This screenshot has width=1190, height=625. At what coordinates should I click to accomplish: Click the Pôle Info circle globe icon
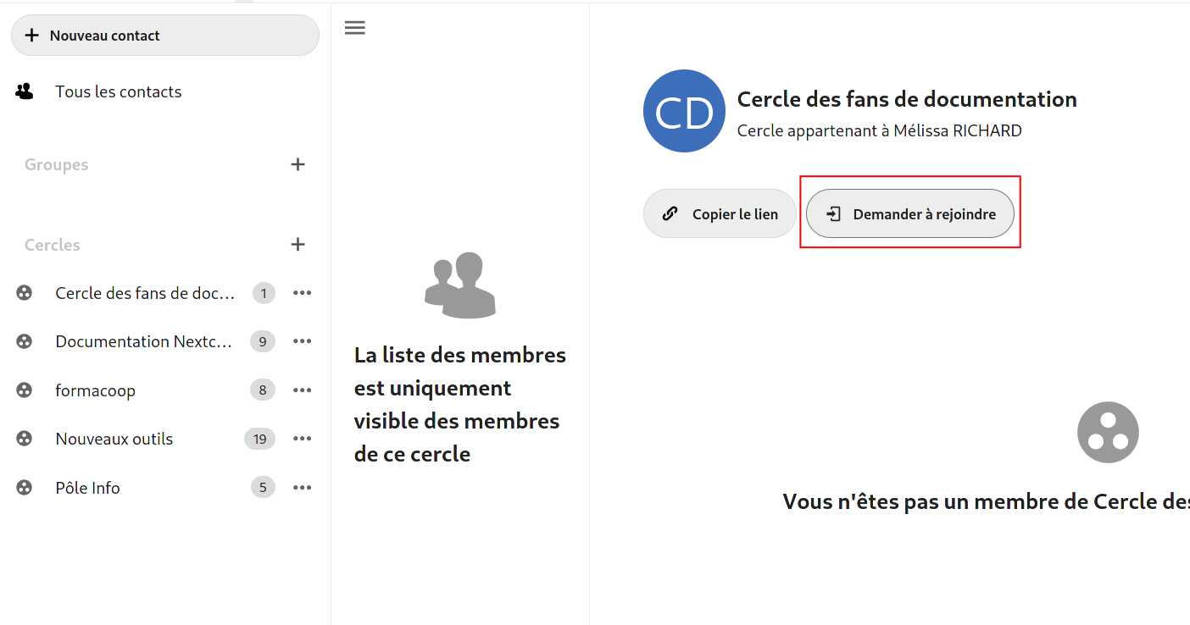click(x=24, y=487)
